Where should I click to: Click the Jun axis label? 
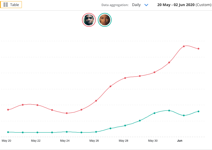pyautogui.click(x=180, y=141)
